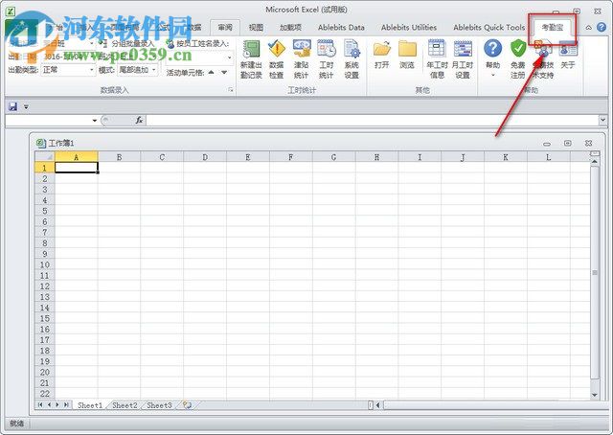
Task: Switch to the Sheet1 tab
Action: [x=89, y=405]
